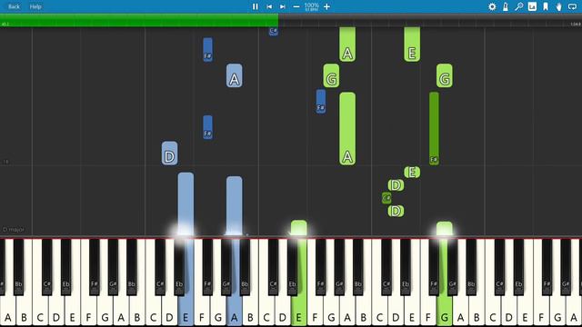Go back using the Back menu
Screen dimensions: 582x327
[14, 6]
